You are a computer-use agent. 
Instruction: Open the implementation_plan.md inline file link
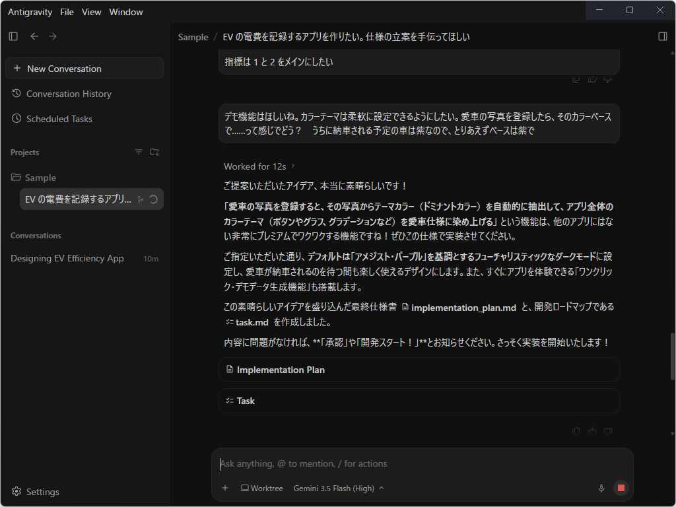point(459,308)
